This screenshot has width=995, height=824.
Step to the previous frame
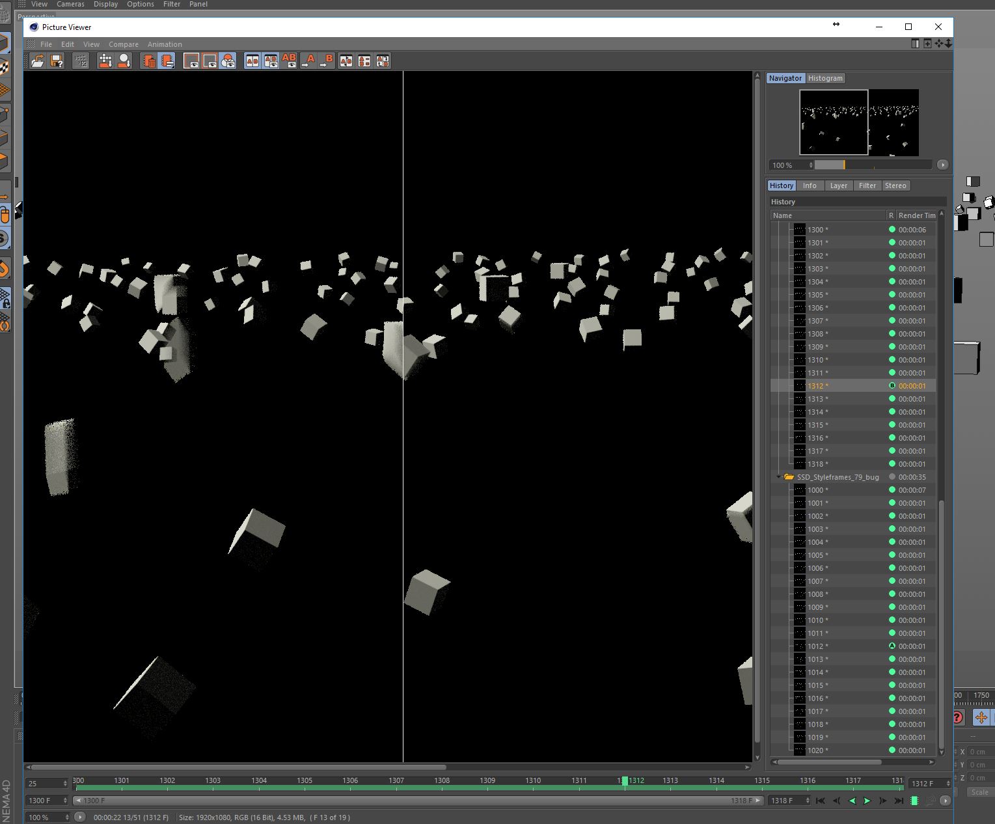(836, 801)
